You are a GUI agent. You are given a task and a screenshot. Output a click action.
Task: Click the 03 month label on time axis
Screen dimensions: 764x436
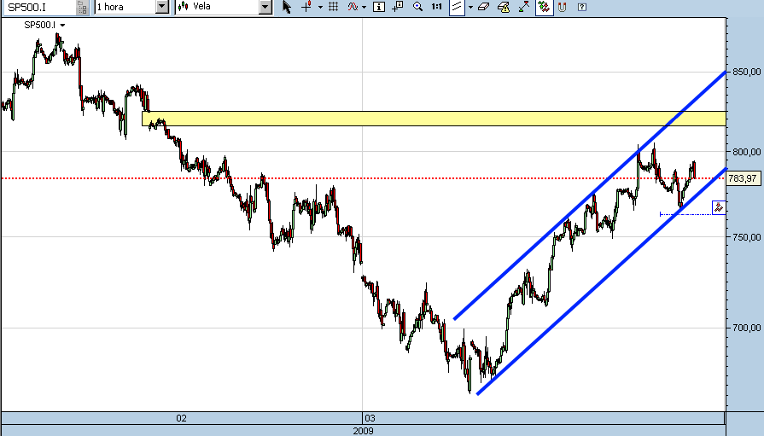[370, 418]
